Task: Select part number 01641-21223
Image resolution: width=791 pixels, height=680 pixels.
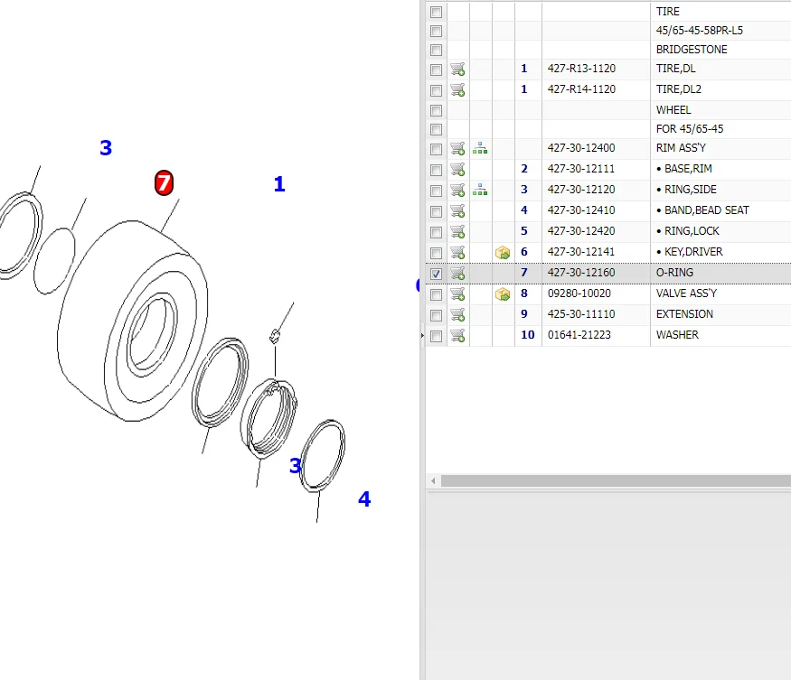Action: [x=579, y=335]
